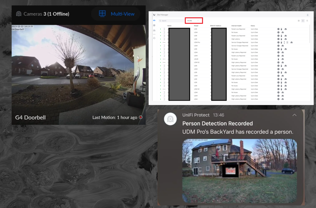Click the Multi-View grid icon
This screenshot has width=316, height=208.
(x=102, y=14)
